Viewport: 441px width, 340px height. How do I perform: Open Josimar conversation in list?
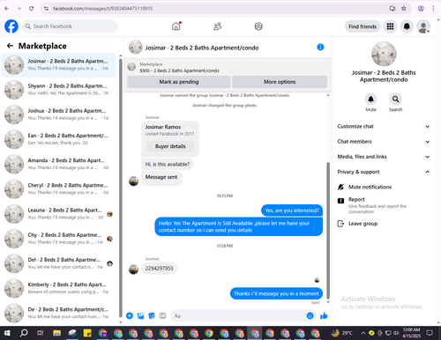[58, 65]
